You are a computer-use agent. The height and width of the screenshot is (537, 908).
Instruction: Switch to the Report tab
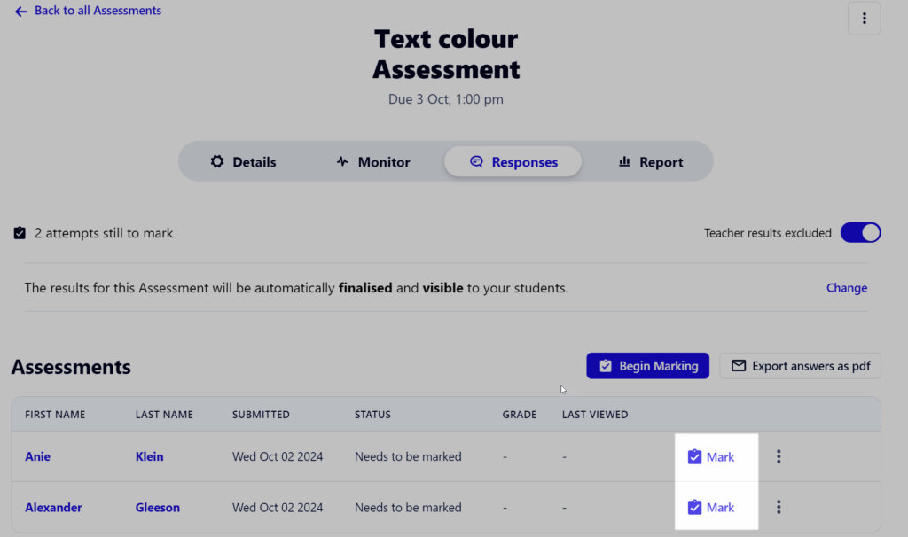650,161
